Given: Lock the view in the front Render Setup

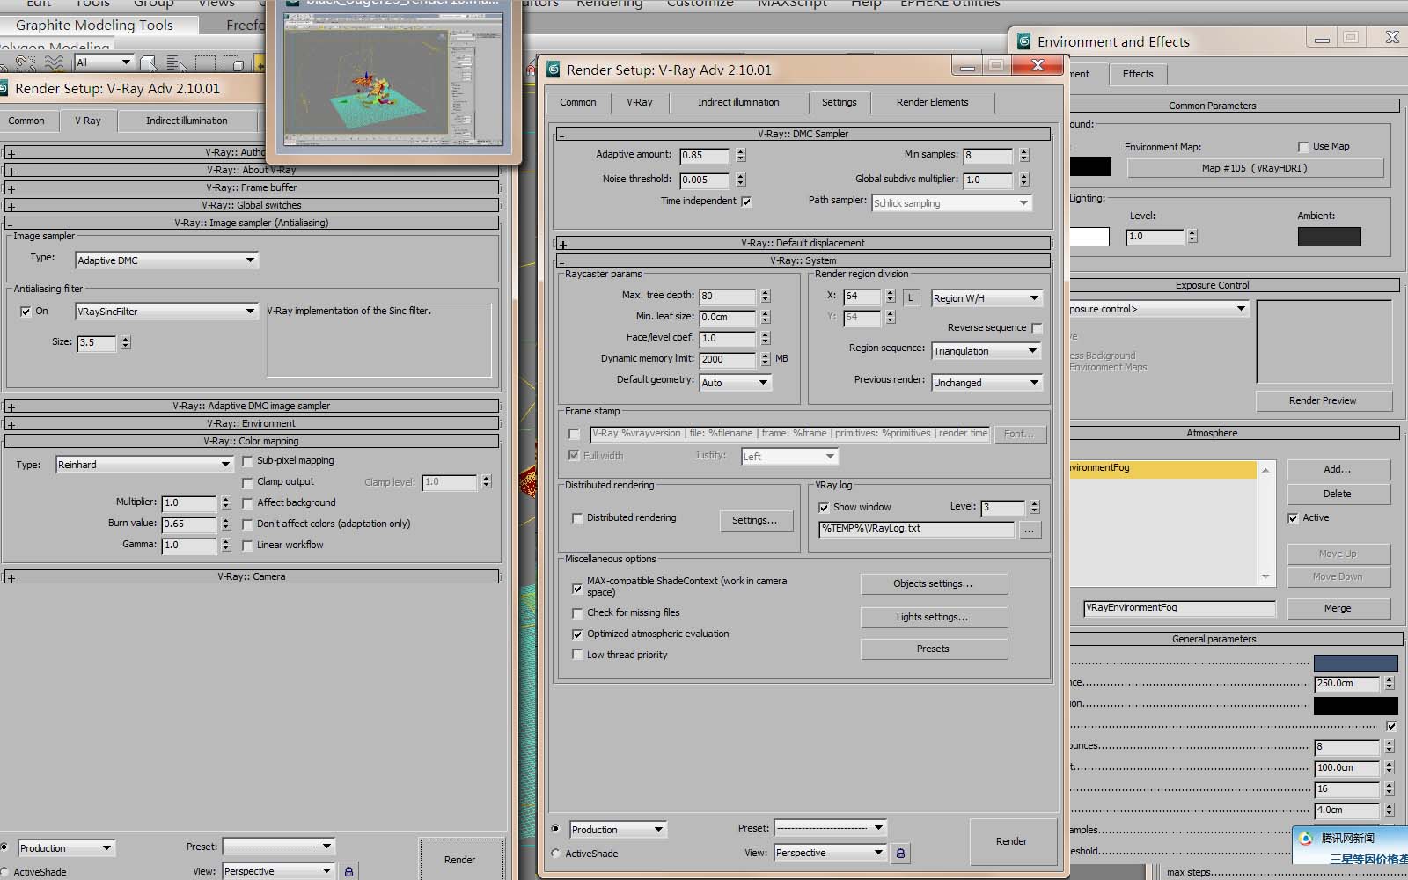Looking at the screenshot, I should pyautogui.click(x=900, y=853).
